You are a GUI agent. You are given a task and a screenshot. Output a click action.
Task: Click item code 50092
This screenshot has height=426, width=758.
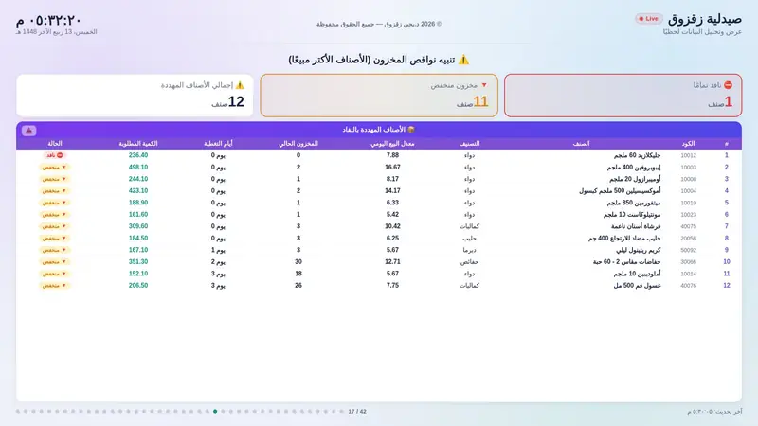[689, 250]
